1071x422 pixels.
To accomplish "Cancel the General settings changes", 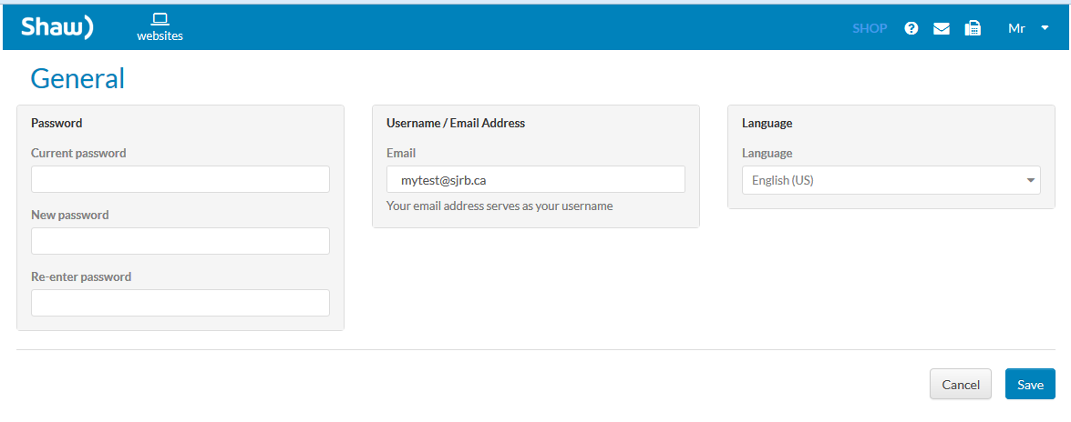I will click(961, 385).
